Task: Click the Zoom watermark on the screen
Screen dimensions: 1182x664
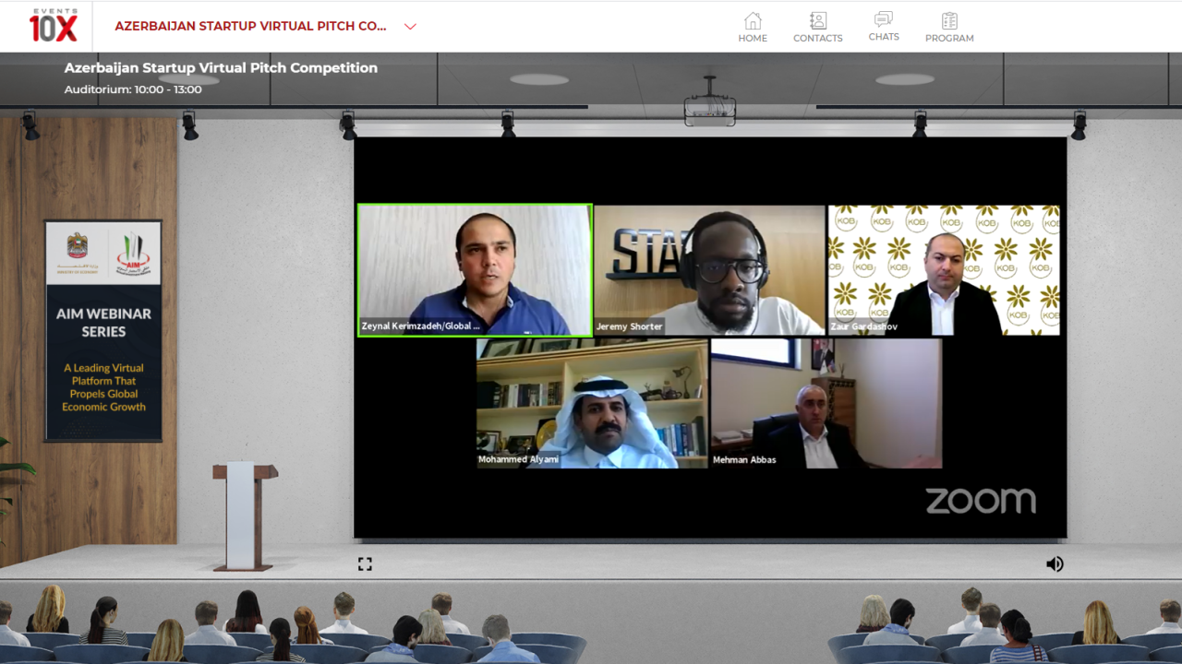Action: (980, 501)
